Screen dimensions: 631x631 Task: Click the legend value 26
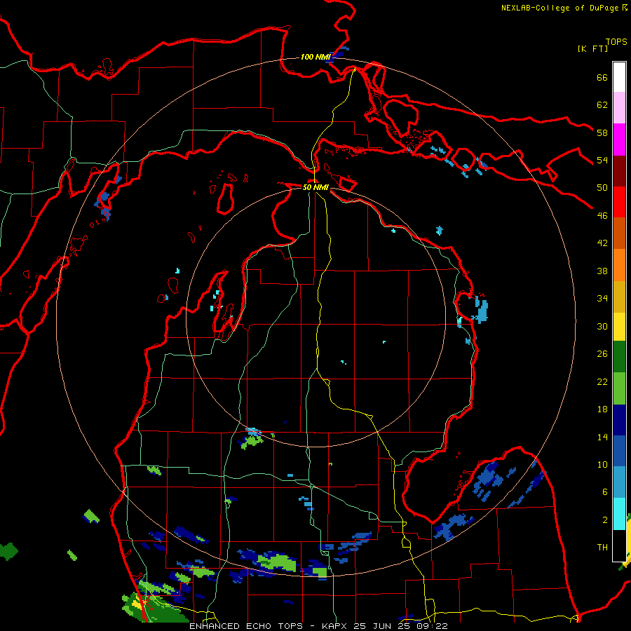[602, 354]
